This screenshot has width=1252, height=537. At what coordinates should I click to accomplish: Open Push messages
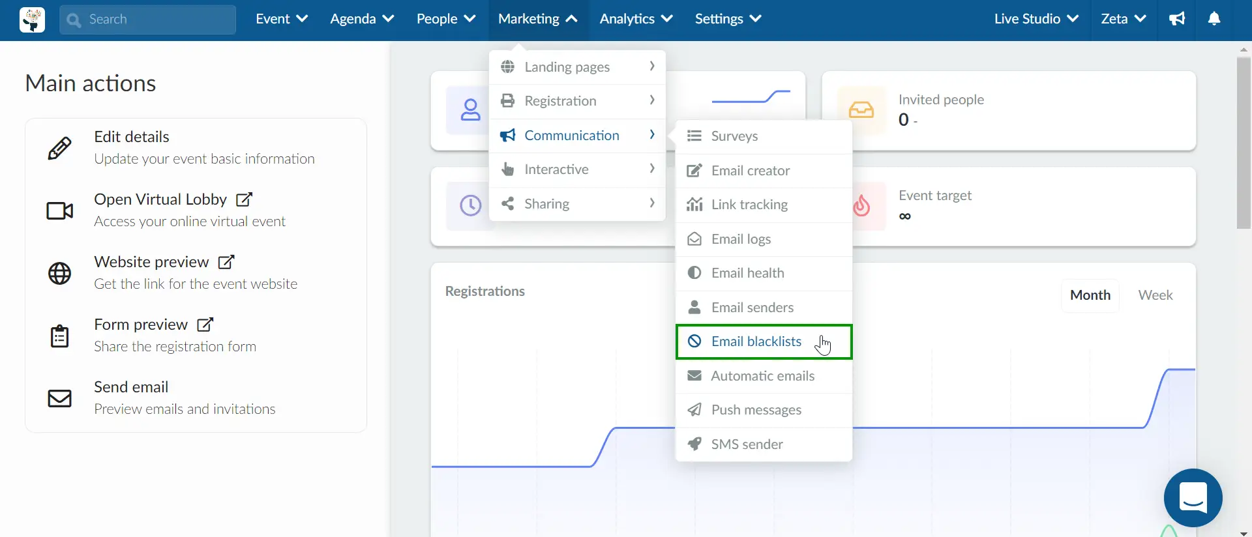tap(764, 410)
